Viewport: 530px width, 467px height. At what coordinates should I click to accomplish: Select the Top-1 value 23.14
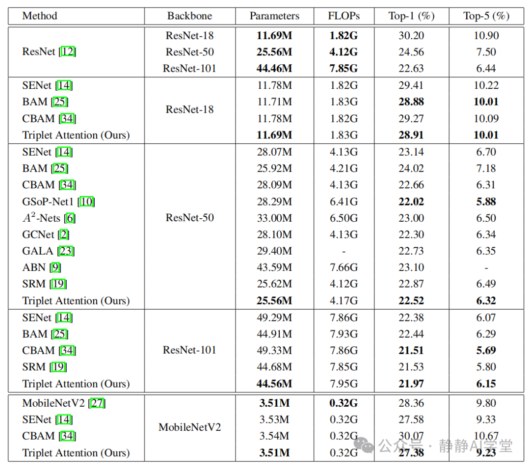[x=411, y=152]
